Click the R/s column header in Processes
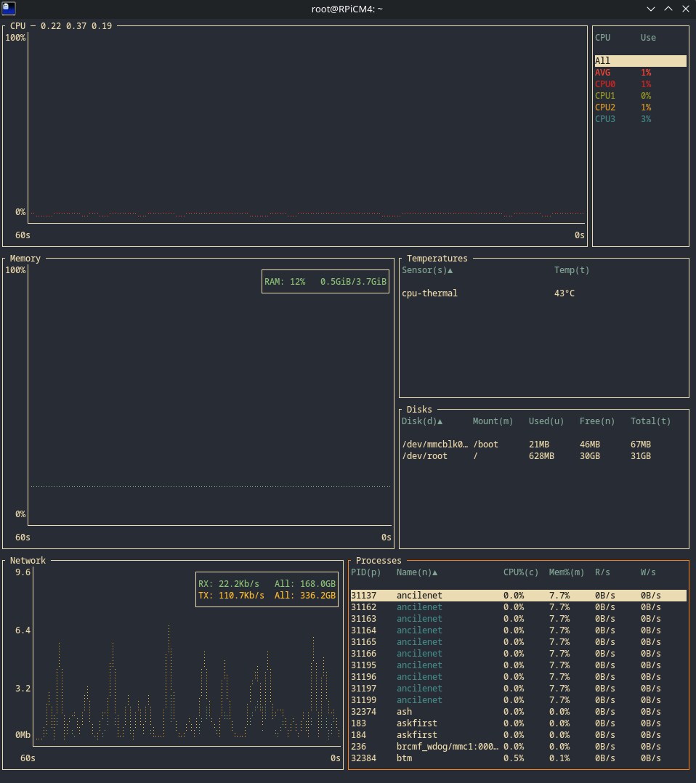The height and width of the screenshot is (783, 696). coord(602,572)
